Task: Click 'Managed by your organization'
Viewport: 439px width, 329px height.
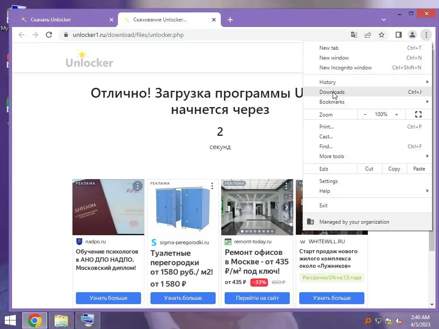Action: pyautogui.click(x=367, y=221)
